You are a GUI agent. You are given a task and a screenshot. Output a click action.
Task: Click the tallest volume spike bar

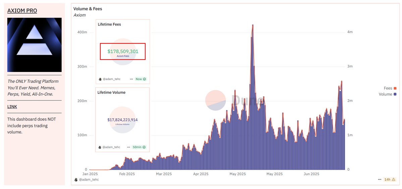tap(253, 97)
